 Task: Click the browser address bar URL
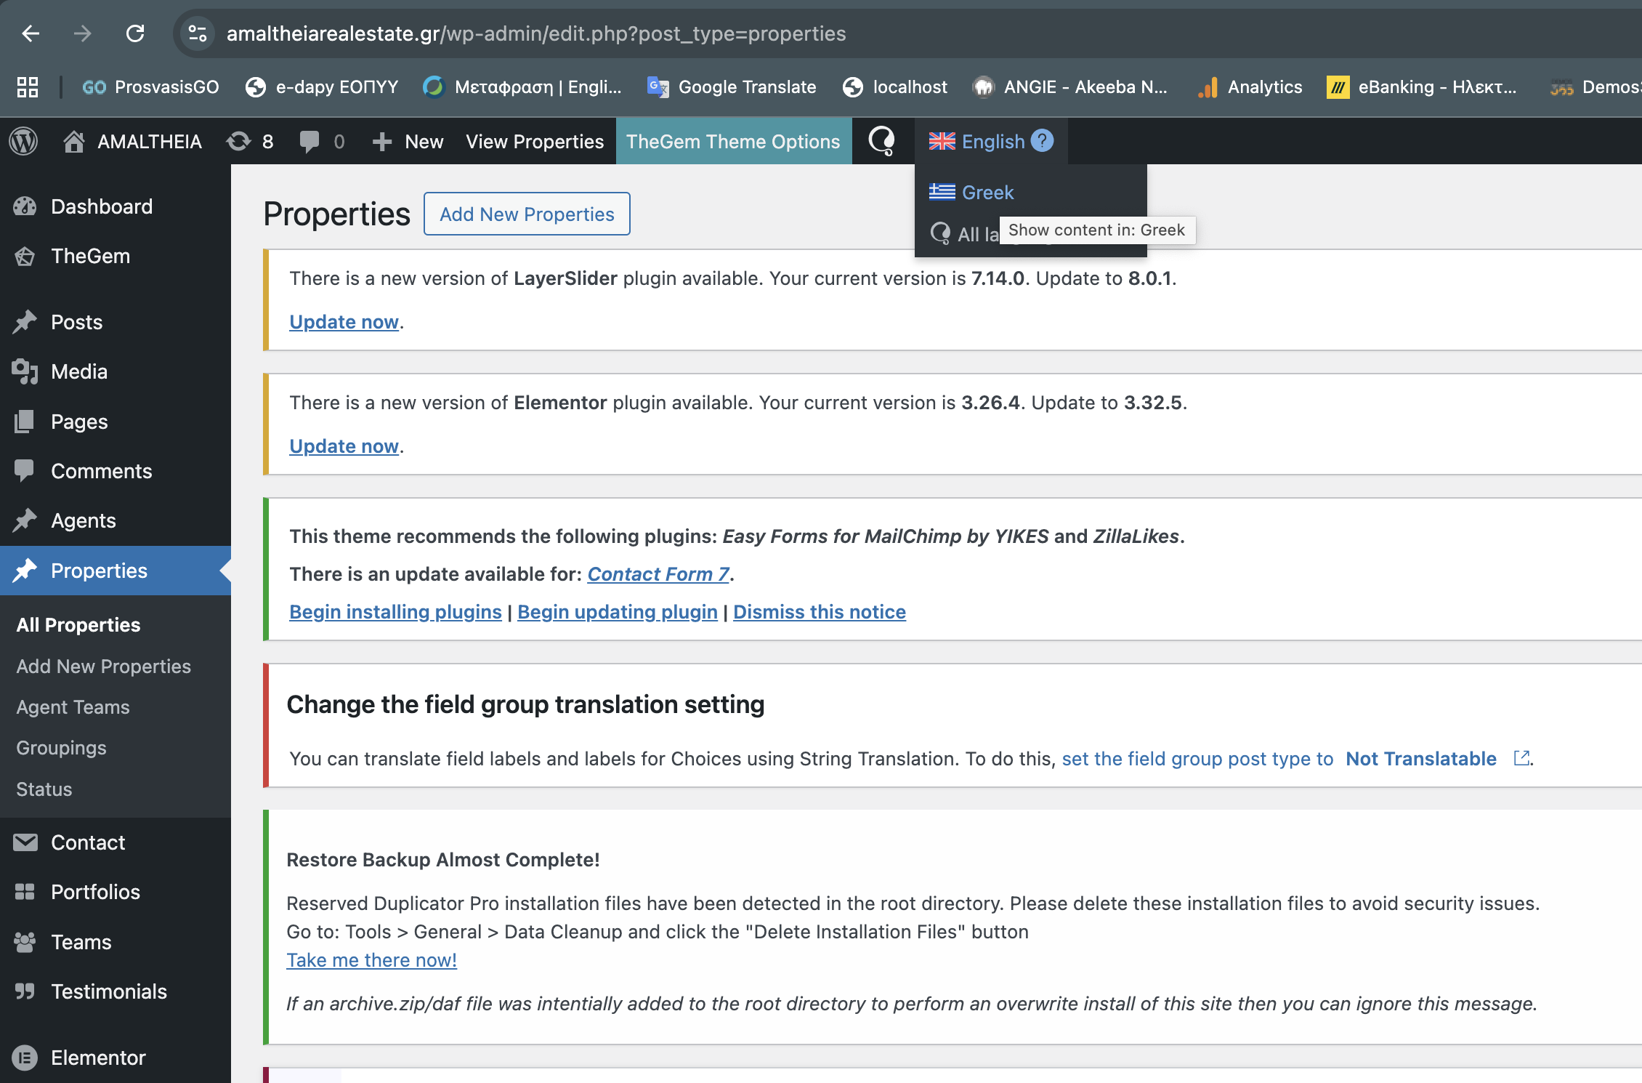[x=536, y=33]
